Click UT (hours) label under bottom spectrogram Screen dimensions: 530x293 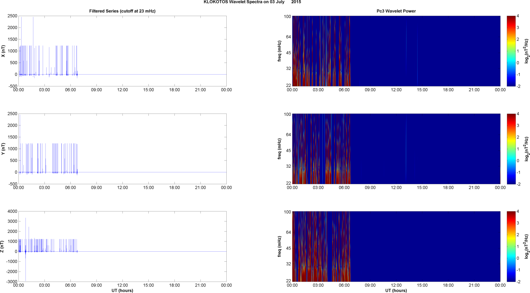point(396,290)
